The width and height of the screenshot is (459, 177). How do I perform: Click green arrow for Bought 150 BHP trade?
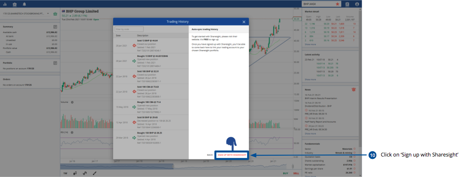[x=134, y=138]
